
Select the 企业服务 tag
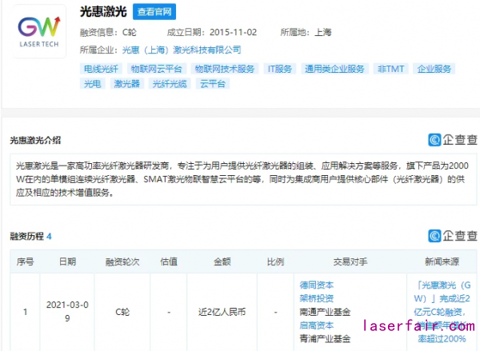tap(435, 70)
